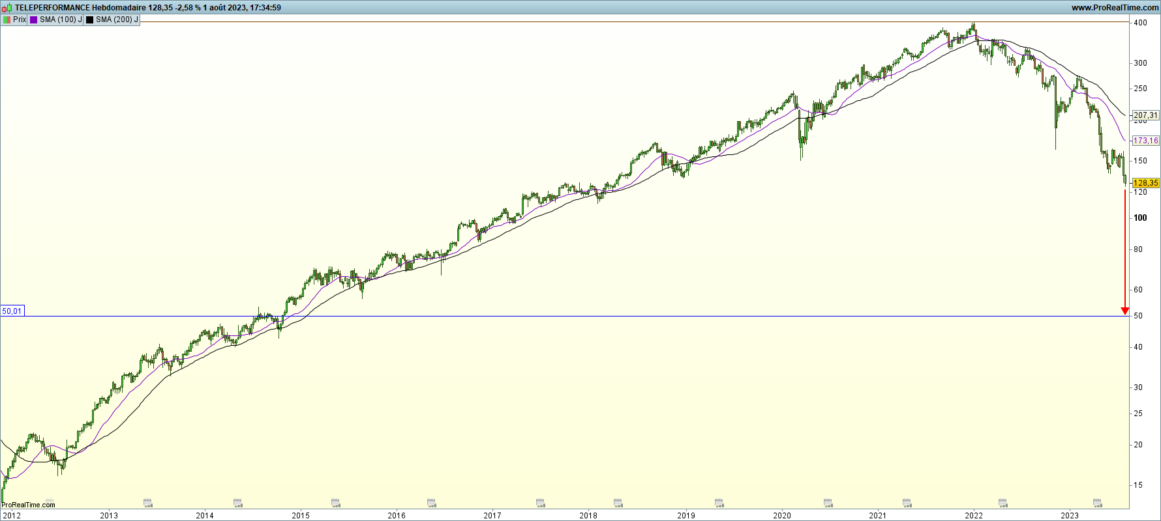Open the 2013 calendar event marker
The width and height of the screenshot is (1161, 521).
(148, 503)
